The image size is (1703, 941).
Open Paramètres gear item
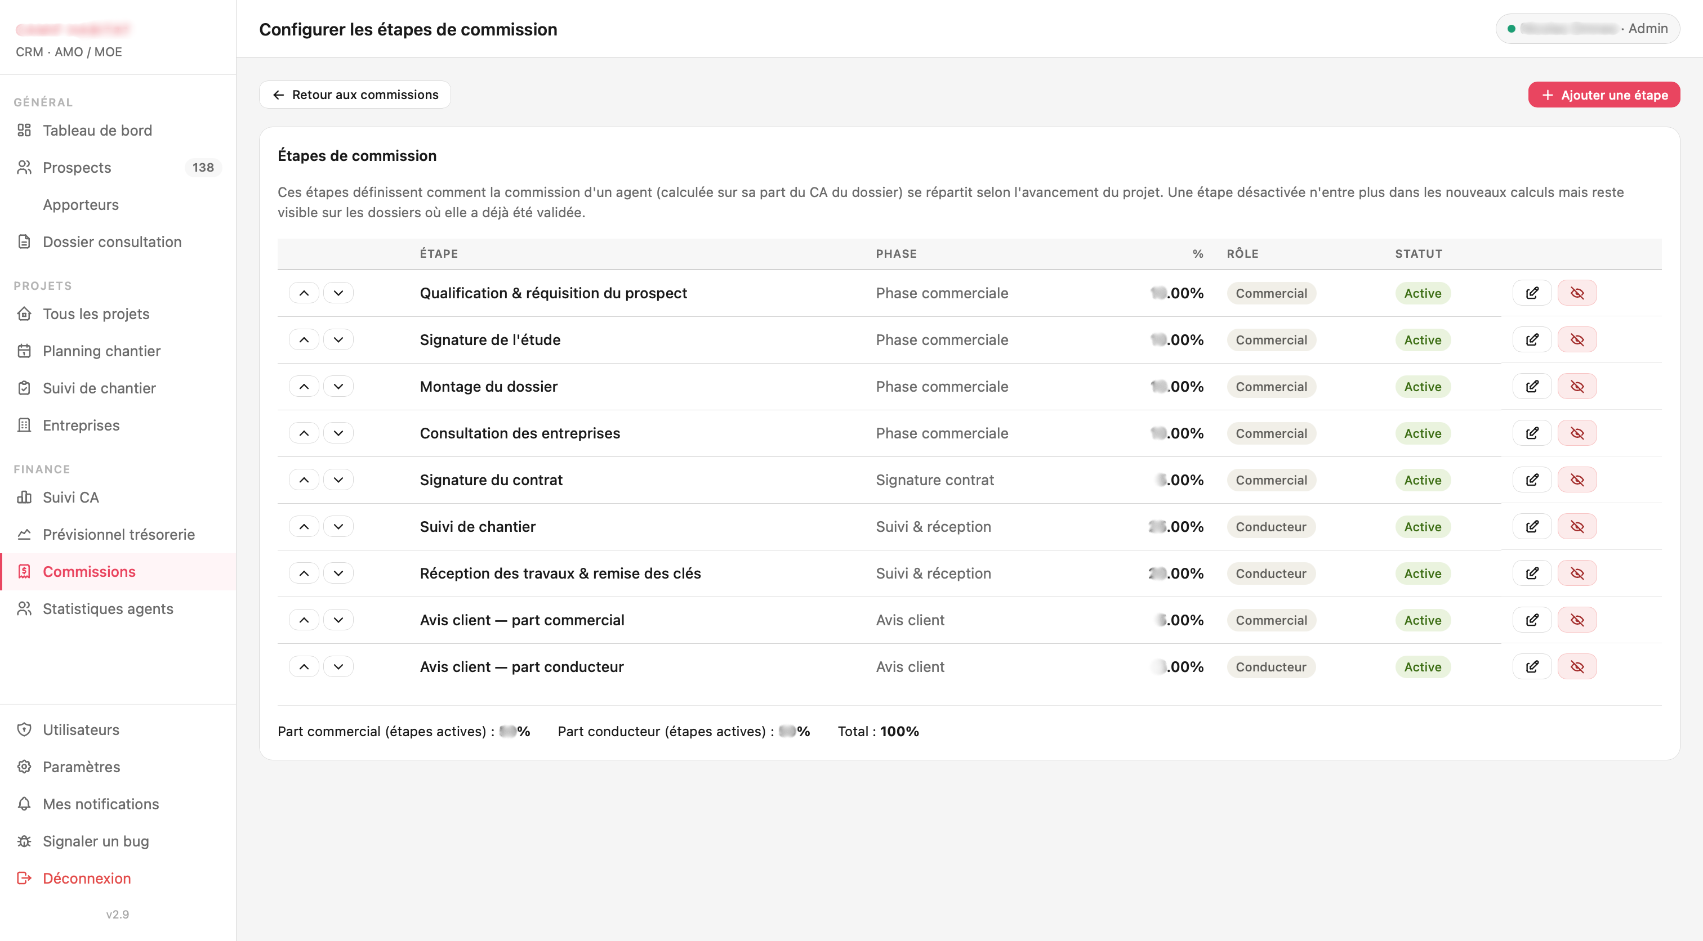118,767
